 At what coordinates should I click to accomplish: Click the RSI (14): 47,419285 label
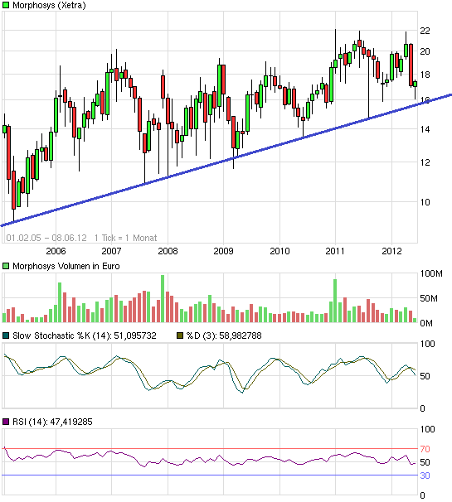pos(52,422)
